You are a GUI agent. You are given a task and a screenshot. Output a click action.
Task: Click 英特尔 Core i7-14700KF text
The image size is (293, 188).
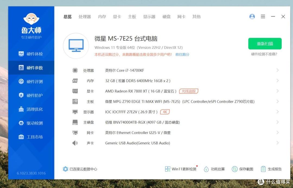125,70
